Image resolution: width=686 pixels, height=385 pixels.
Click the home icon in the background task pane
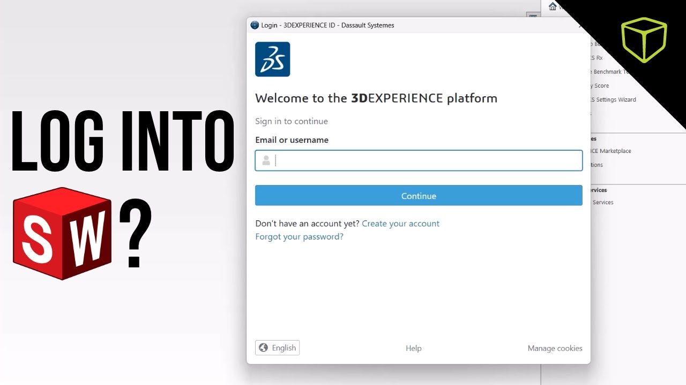pos(553,6)
